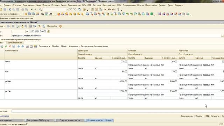Delete row with red X icon
This screenshot has height=126, width=224.
pos(10,46)
